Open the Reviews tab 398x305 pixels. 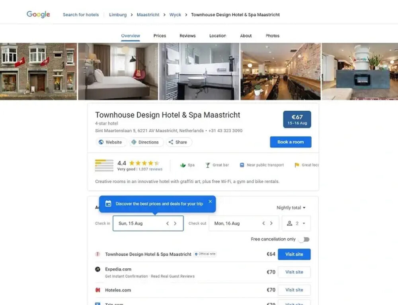[187, 36]
